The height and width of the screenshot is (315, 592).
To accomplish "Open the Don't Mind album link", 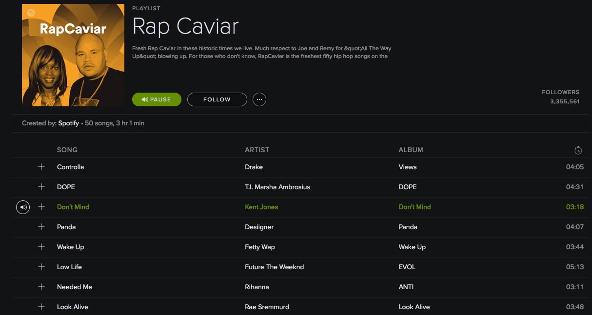I will tap(415, 207).
